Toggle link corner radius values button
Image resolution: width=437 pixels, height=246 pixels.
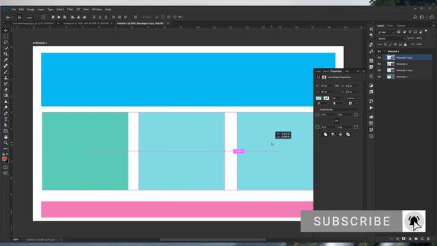tap(337, 121)
